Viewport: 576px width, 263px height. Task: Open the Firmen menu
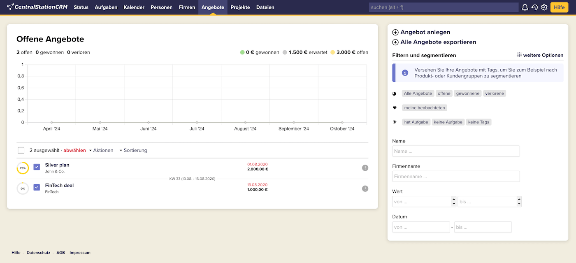click(x=187, y=7)
